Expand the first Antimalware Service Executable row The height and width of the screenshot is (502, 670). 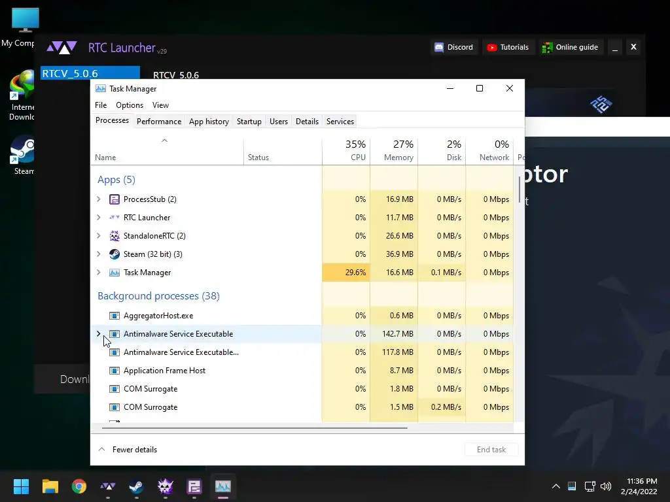[99, 334]
